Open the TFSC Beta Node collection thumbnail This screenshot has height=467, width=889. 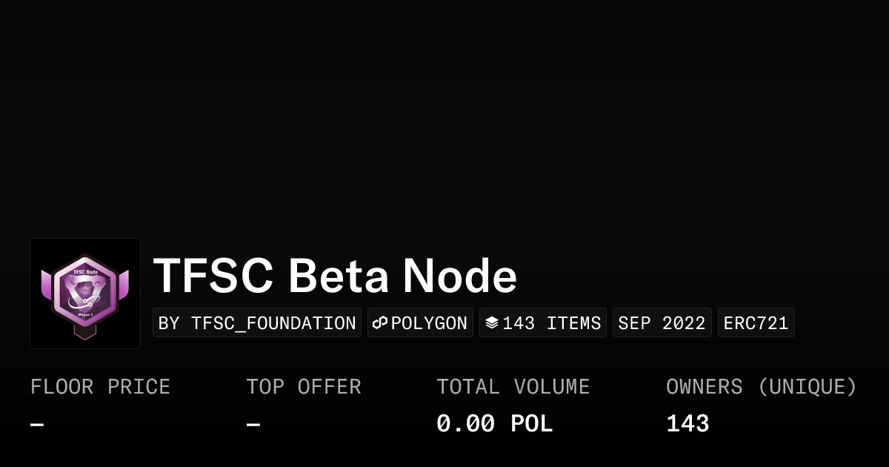(85, 294)
